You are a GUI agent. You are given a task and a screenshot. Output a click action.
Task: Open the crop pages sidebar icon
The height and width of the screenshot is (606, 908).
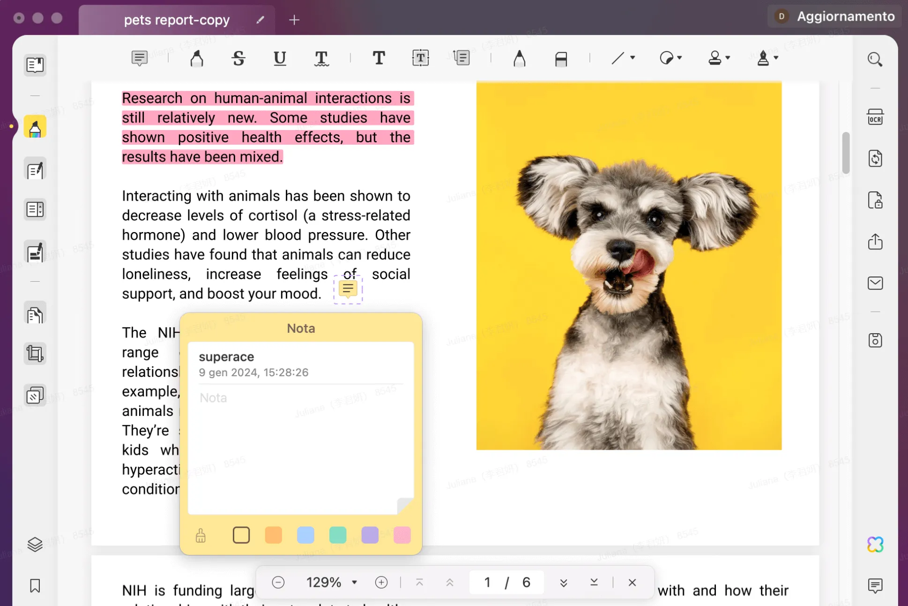tap(35, 353)
